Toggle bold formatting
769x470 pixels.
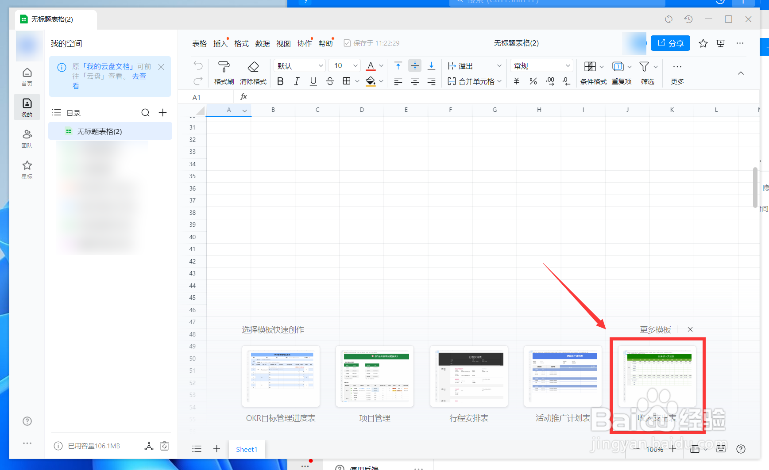tap(280, 81)
